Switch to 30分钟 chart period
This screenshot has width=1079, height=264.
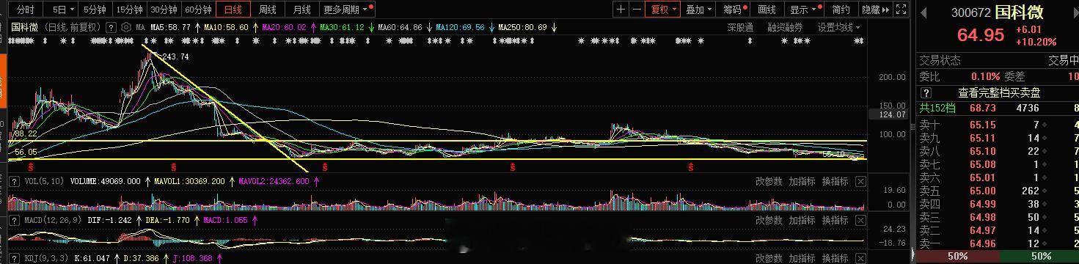pyautogui.click(x=164, y=10)
